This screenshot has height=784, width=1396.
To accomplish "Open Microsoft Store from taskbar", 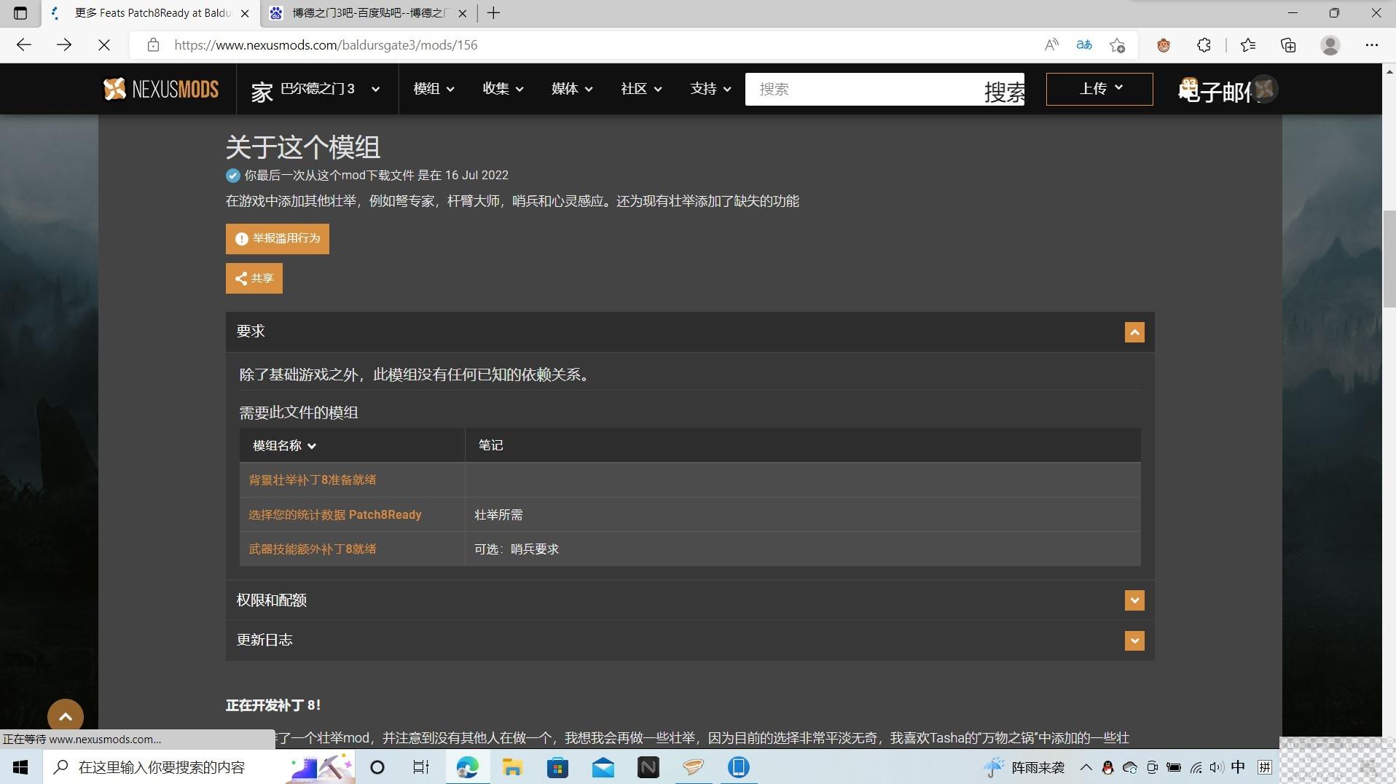I will (x=557, y=767).
